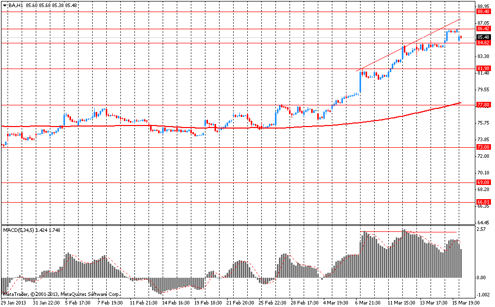
Task: Click the 68.20 price scale value
Action: [483, 190]
